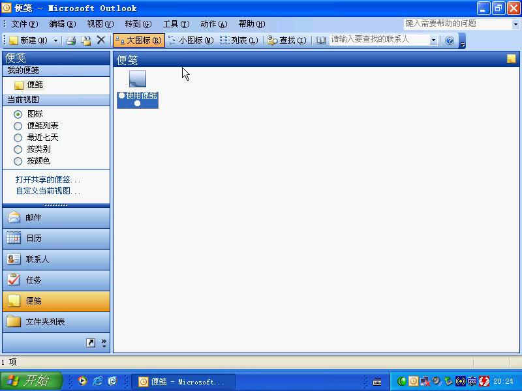Open the 帮助 menu
This screenshot has width=522, height=391.
tap(252, 24)
